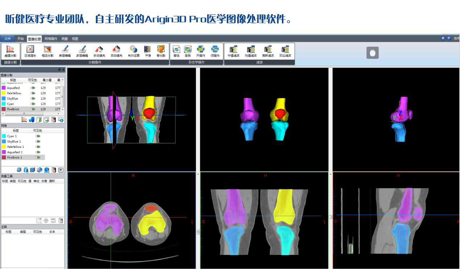Click the FireBrick mask color swatch

4,109
